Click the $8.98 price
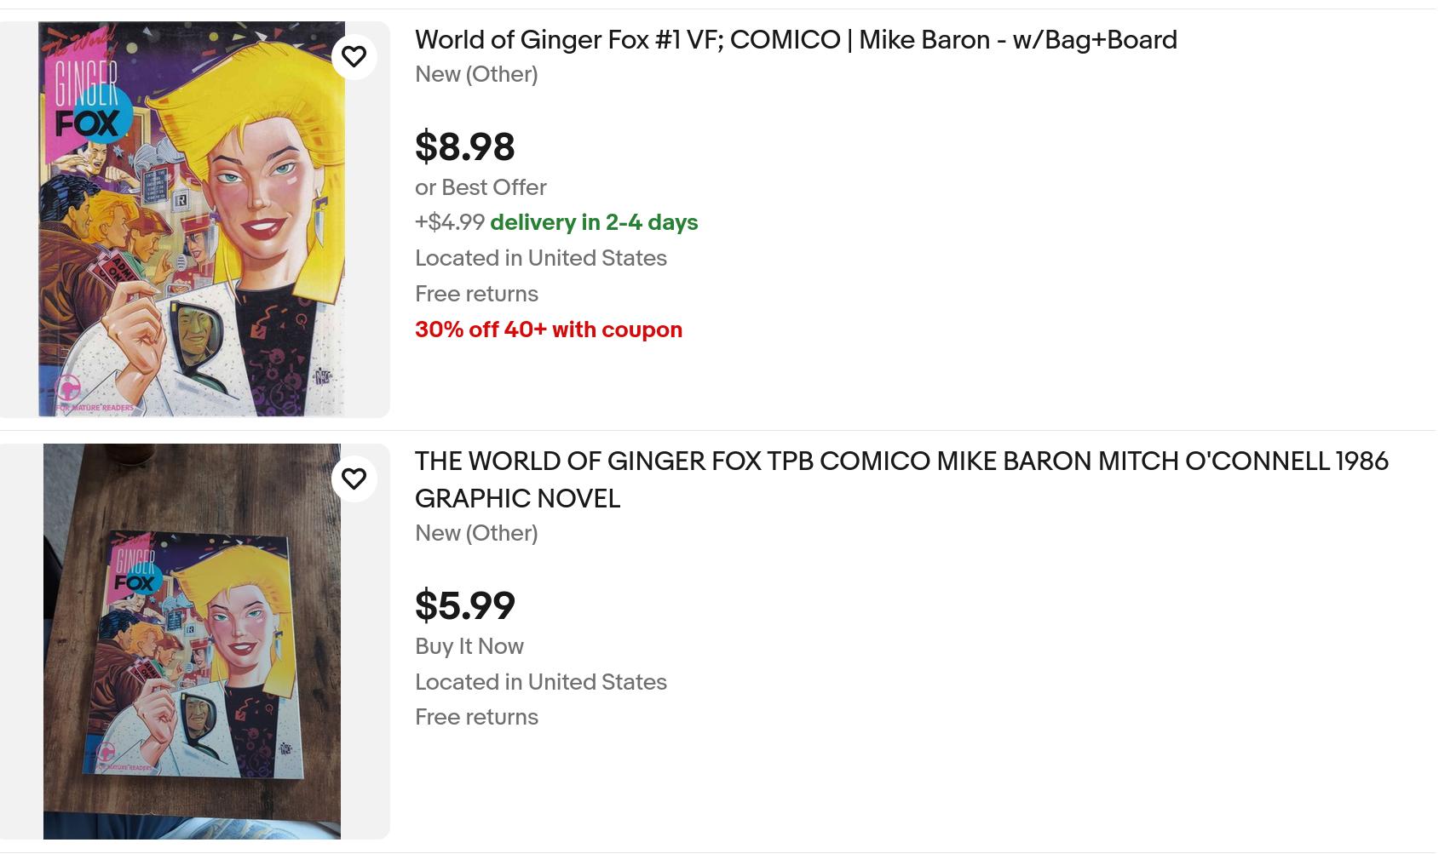Image resolution: width=1456 pixels, height=854 pixels. 464,146
